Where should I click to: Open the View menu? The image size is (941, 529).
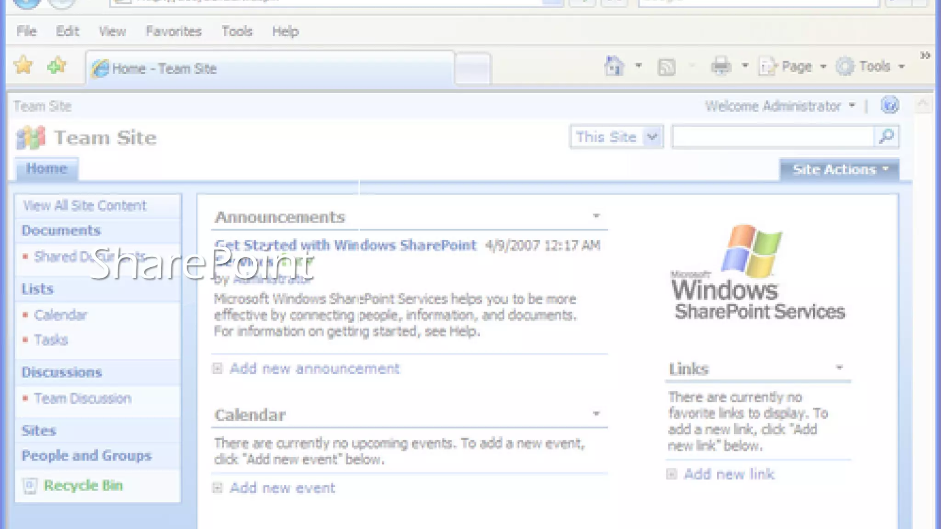point(112,31)
